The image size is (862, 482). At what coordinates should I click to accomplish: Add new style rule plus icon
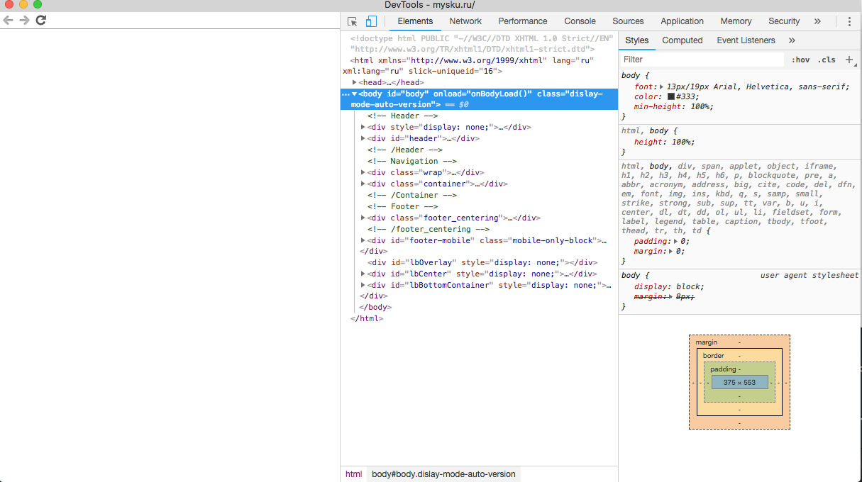pyautogui.click(x=849, y=60)
